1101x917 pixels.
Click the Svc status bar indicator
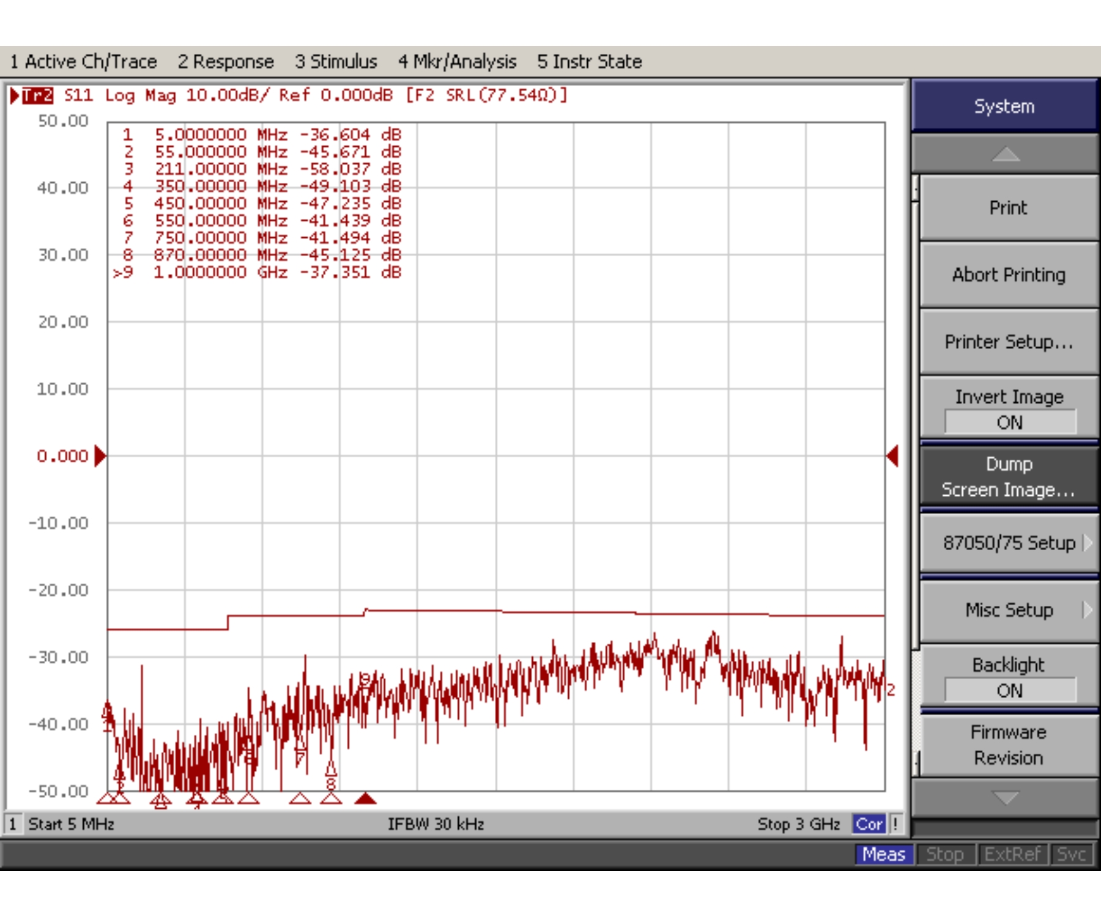point(1071,854)
